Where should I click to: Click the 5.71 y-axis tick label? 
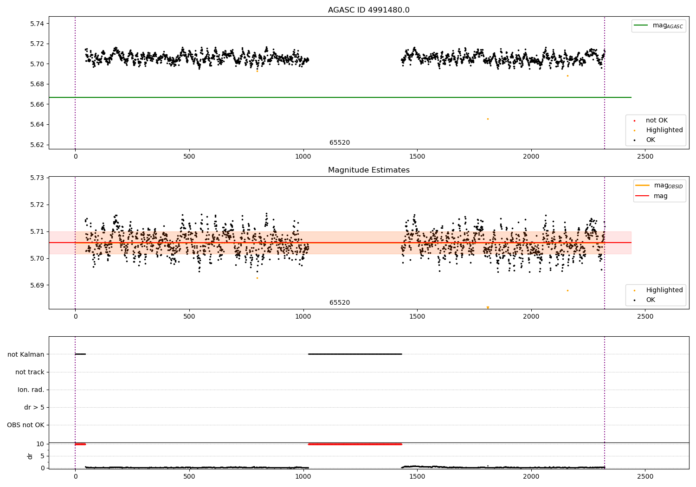[37, 231]
